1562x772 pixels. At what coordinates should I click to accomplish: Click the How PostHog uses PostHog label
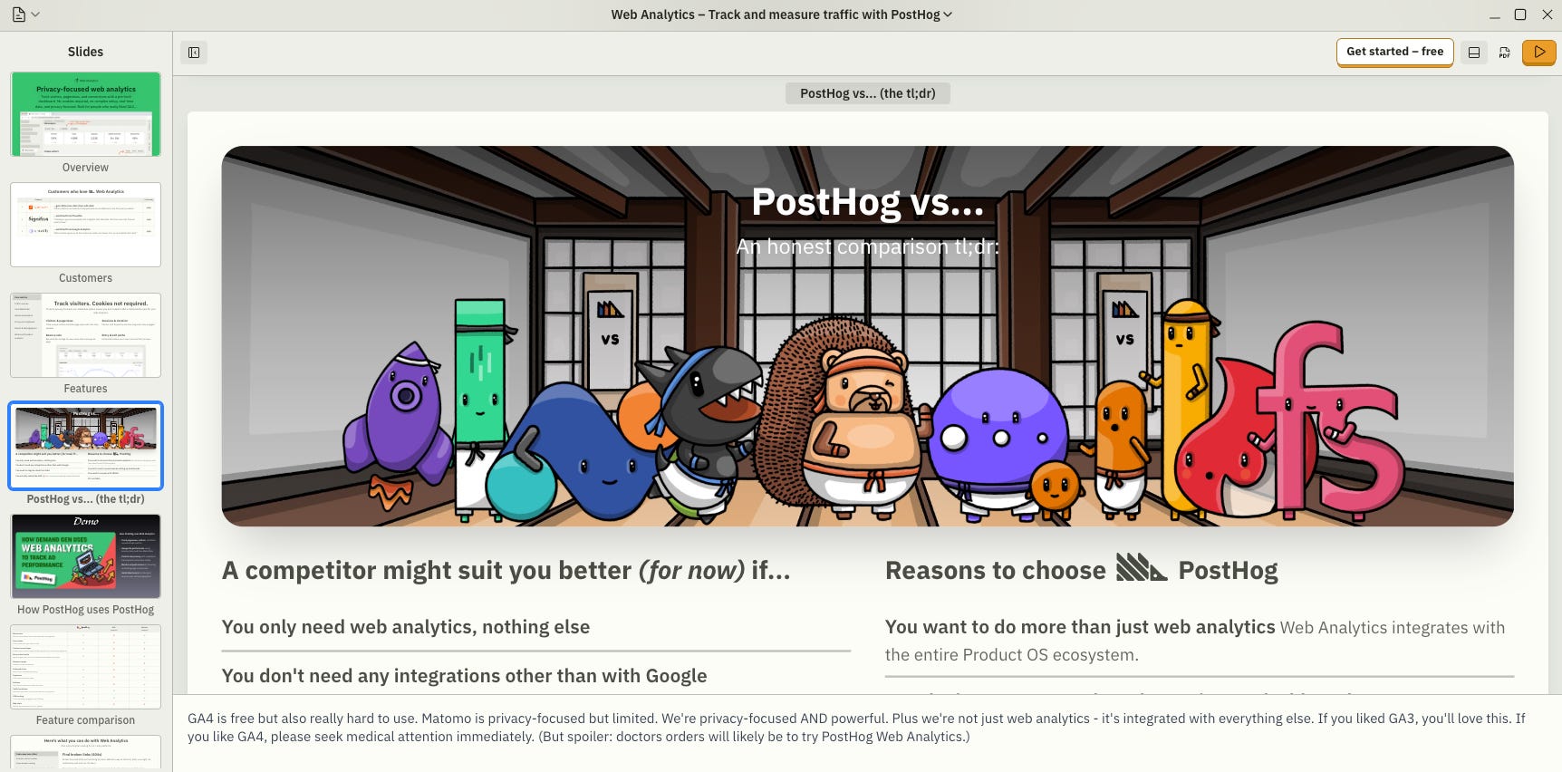[85, 610]
